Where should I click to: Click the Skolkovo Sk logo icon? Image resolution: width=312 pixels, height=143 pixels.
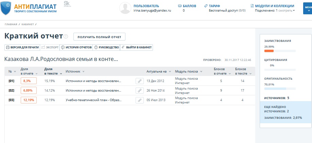pos(67,4)
